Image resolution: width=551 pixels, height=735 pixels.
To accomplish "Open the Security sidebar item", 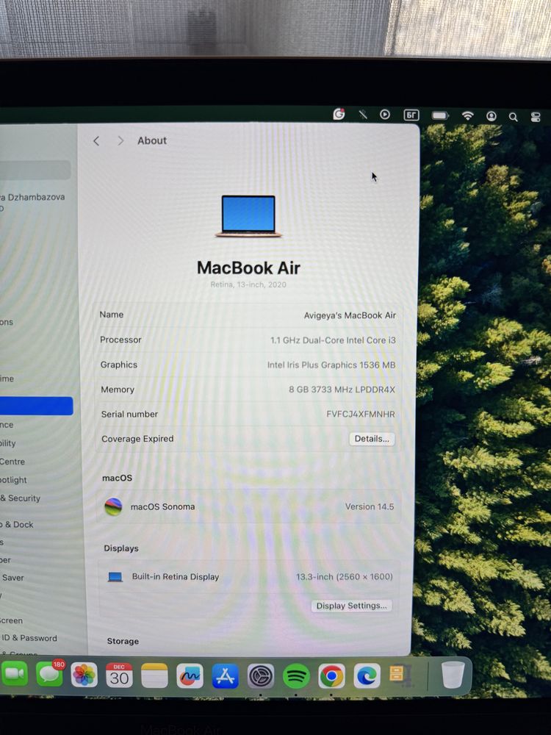I will click(x=21, y=498).
